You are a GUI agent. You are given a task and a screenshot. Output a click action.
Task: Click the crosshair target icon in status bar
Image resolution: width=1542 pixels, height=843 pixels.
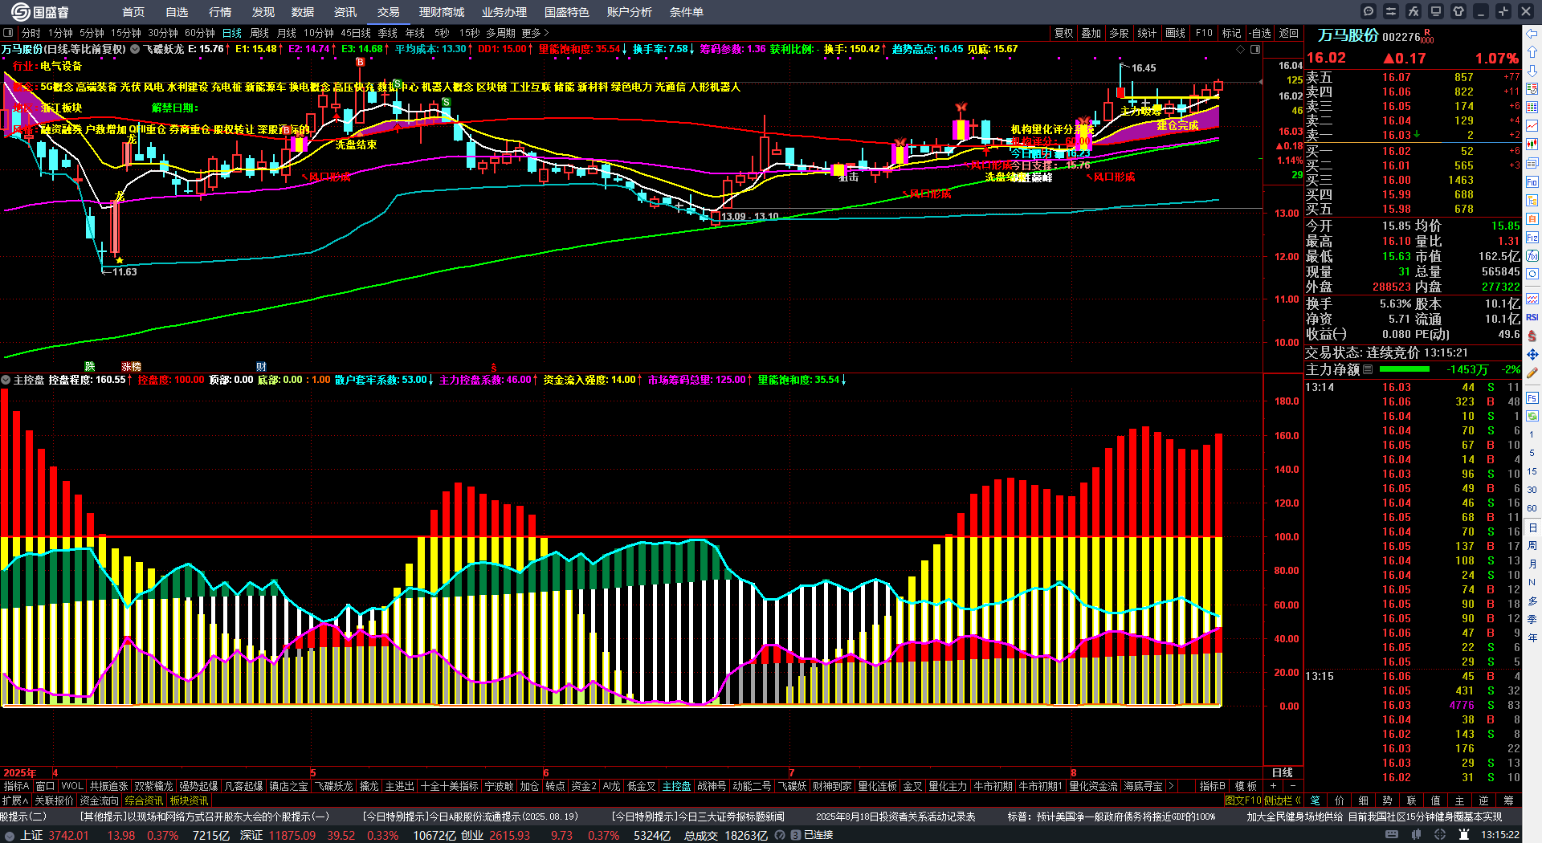1441,835
